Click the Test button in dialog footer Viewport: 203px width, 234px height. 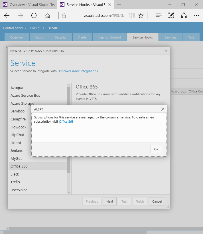(x=124, y=201)
